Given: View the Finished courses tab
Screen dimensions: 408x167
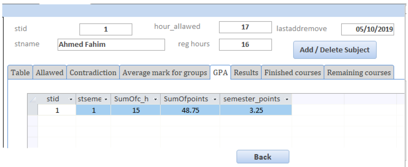Looking at the screenshot, I should click(293, 72).
